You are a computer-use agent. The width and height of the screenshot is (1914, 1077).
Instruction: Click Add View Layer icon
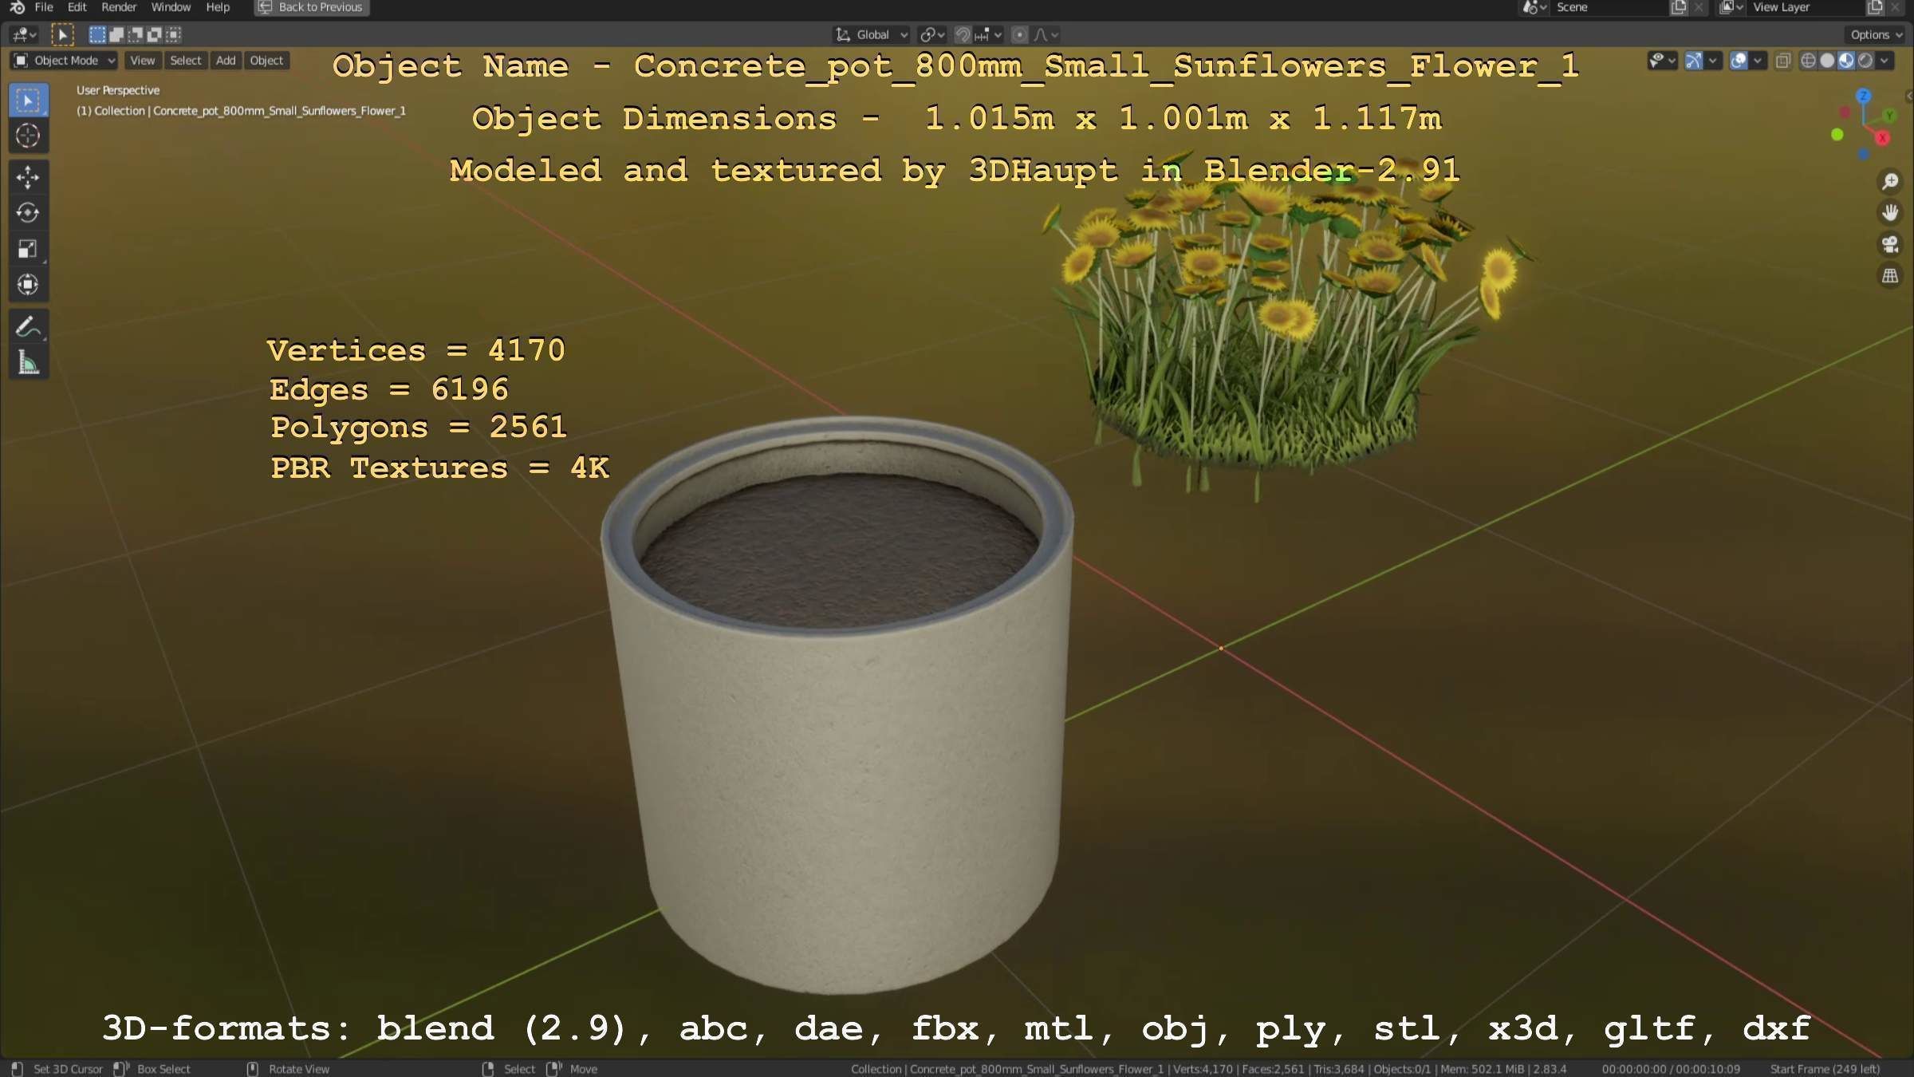click(x=1875, y=8)
